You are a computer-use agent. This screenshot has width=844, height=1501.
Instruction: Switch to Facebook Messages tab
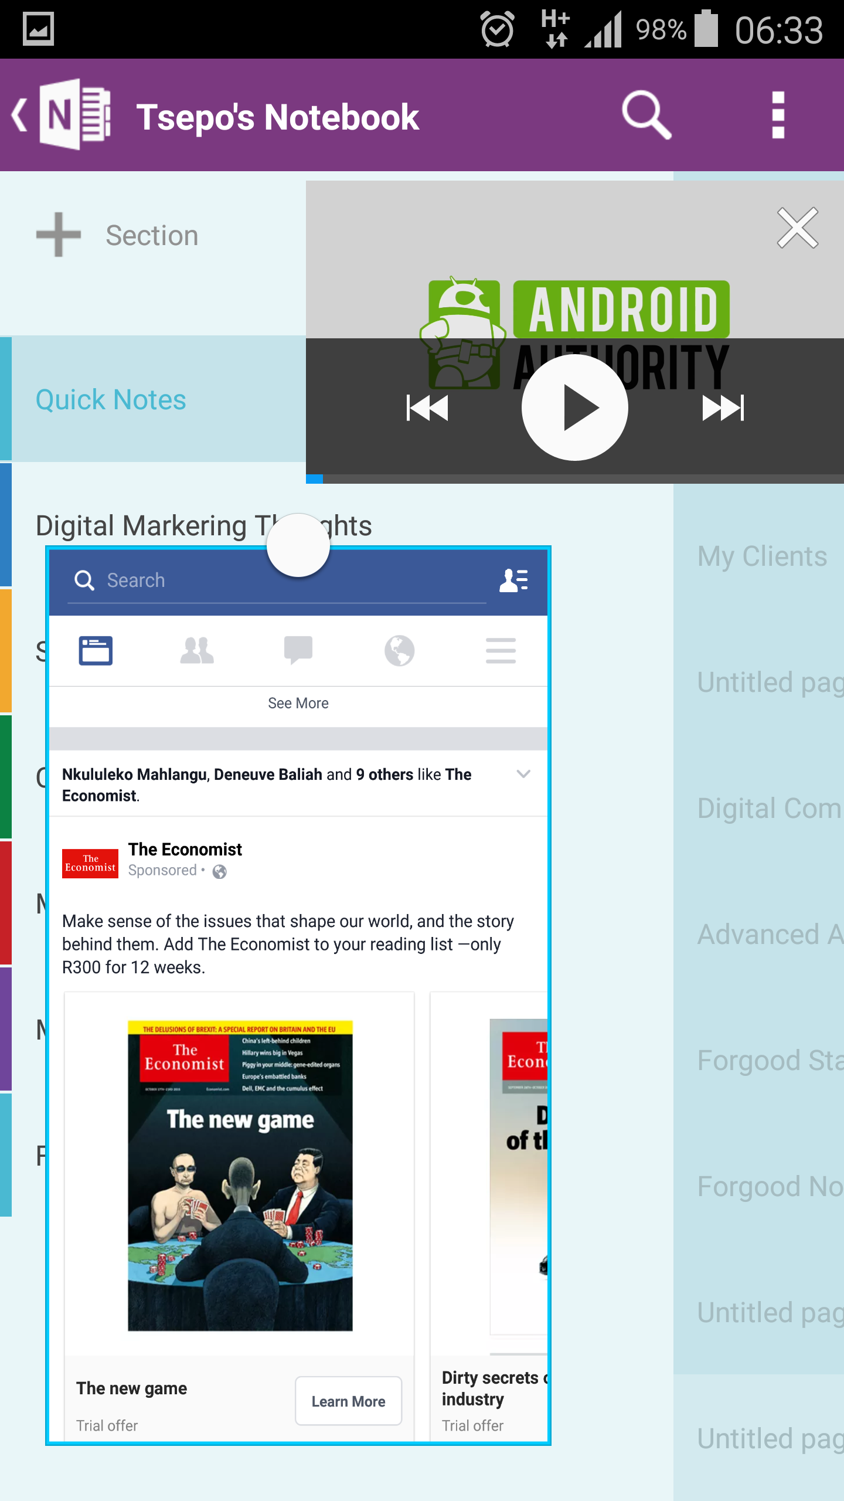298,650
